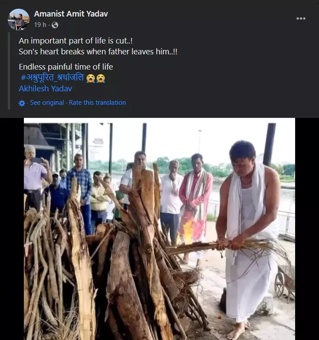Click the globe public audience icon
The width and height of the screenshot is (319, 340).
[x=55, y=25]
